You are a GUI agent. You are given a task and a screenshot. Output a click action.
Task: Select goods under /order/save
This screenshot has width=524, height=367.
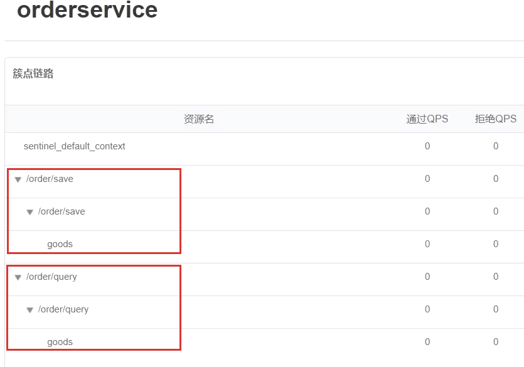(x=60, y=245)
